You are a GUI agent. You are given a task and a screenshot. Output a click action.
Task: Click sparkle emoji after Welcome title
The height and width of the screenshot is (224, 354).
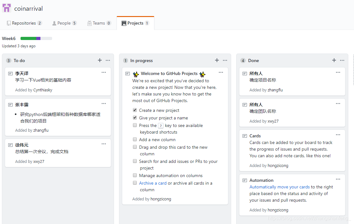[x=202, y=74]
